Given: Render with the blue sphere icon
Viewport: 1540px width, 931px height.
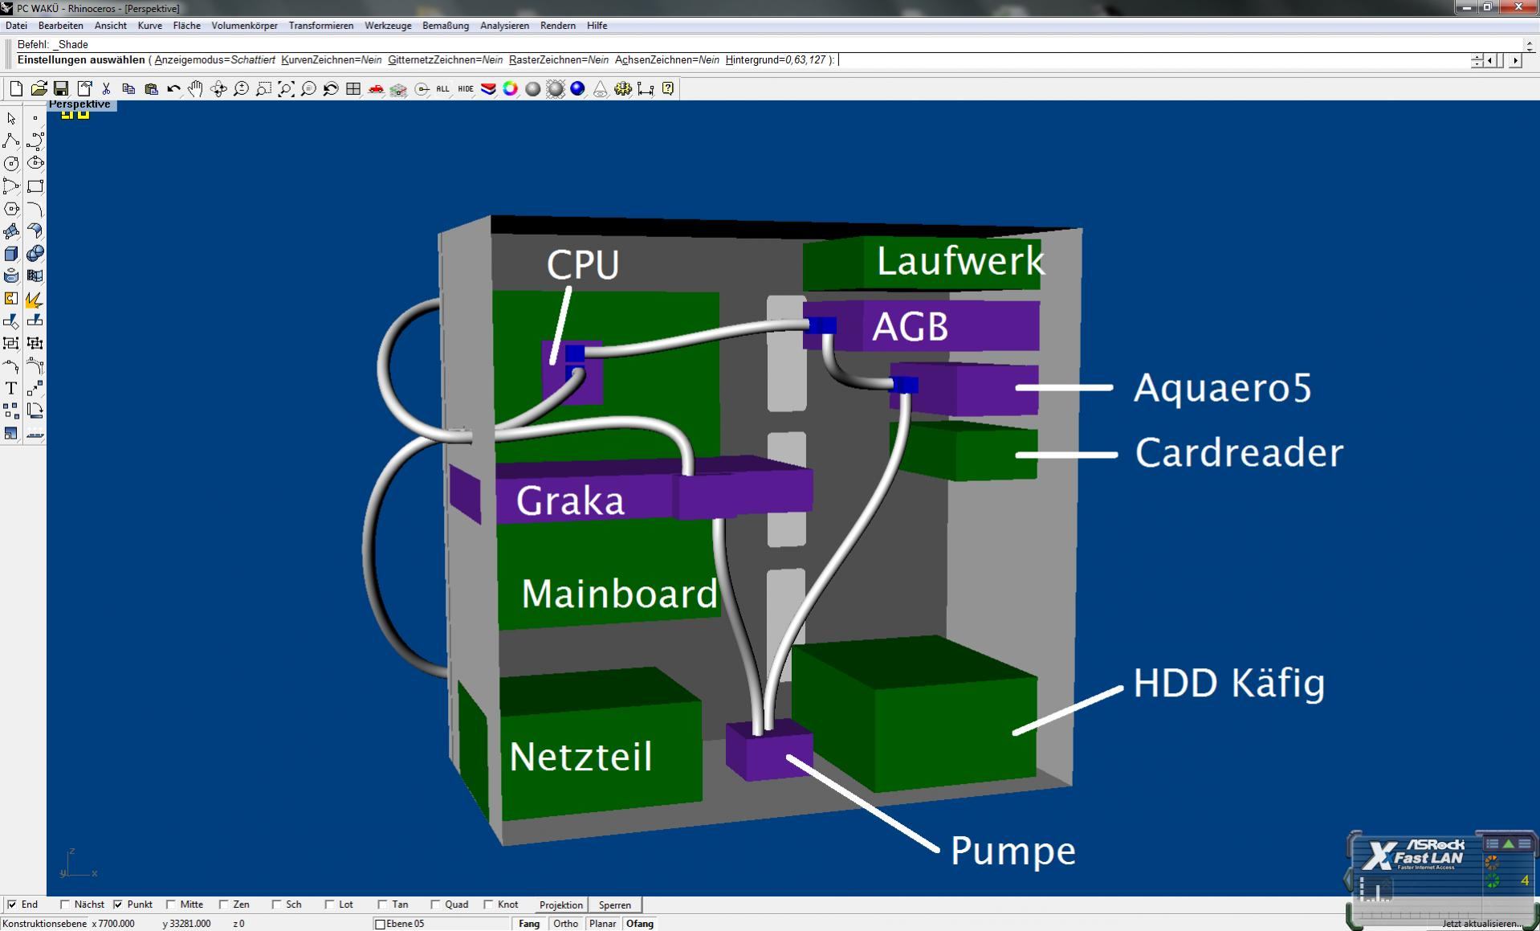Looking at the screenshot, I should coord(578,89).
